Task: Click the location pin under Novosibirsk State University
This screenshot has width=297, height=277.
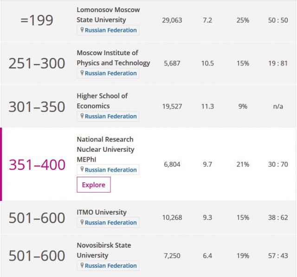Action: point(82,265)
